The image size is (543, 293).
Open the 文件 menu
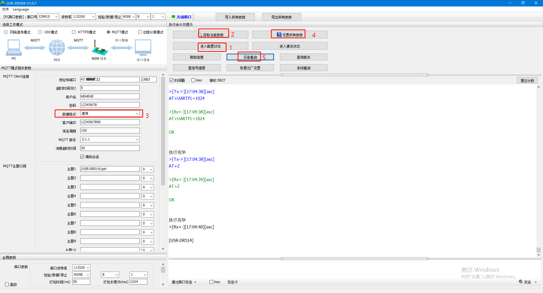coord(5,9)
